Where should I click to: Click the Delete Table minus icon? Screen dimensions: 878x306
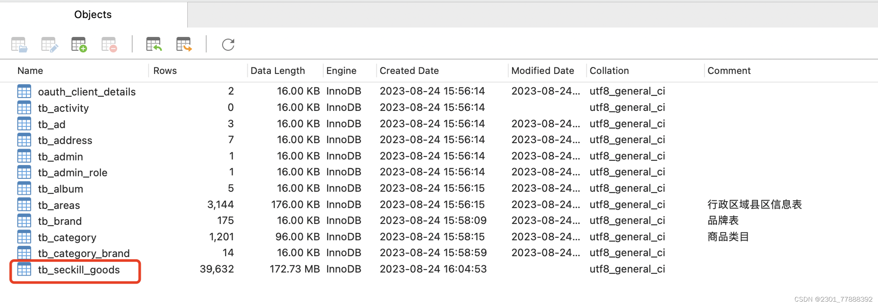(x=109, y=45)
